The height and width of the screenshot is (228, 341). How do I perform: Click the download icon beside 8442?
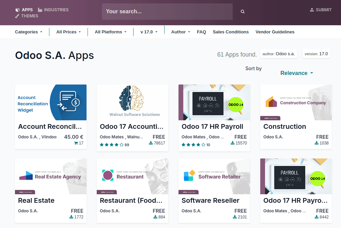click(317, 217)
